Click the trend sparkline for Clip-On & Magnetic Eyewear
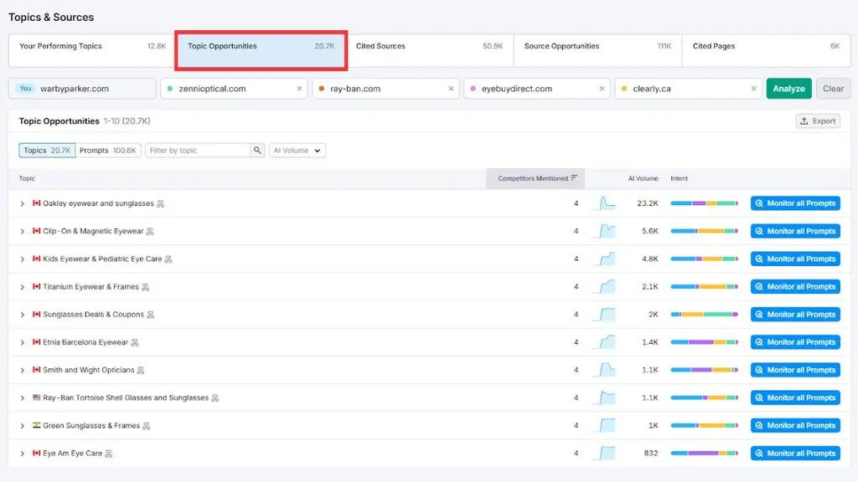This screenshot has height=482, width=858. (x=605, y=231)
